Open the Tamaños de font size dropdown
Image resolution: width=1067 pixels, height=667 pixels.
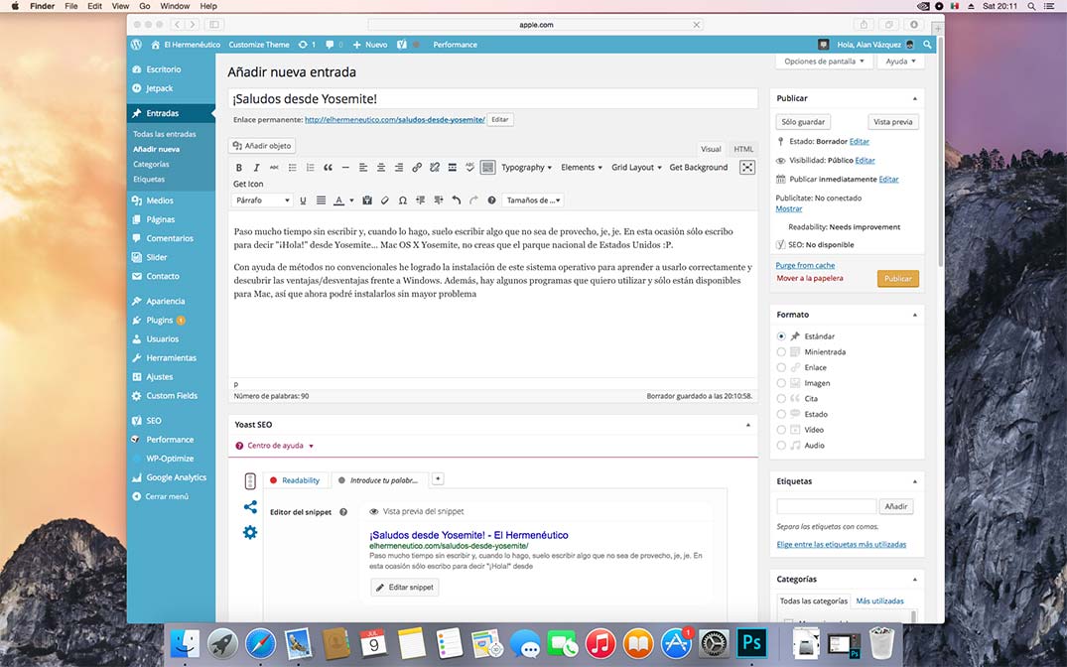[x=534, y=200]
